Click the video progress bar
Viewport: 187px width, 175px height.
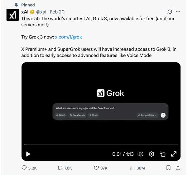click(101, 145)
